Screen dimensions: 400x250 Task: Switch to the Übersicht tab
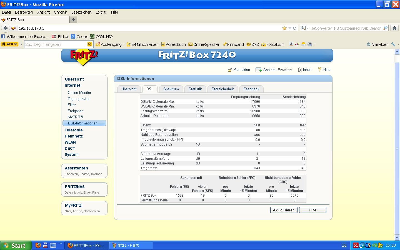click(129, 89)
